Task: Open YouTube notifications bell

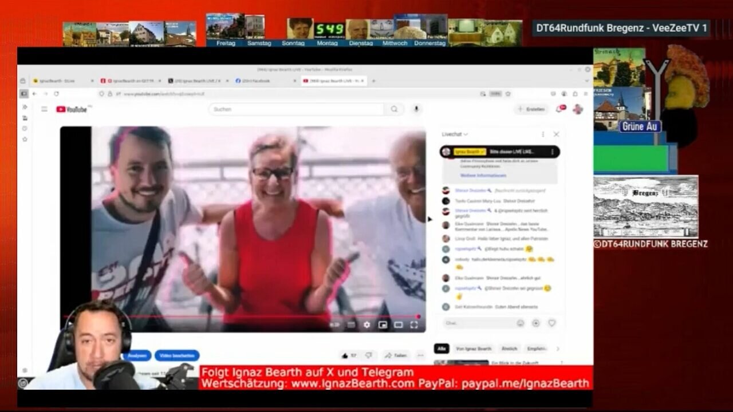Action: pos(559,109)
